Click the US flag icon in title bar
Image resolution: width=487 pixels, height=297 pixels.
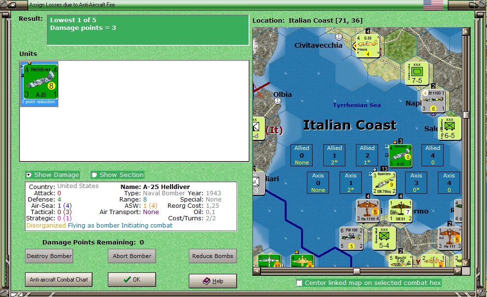click(433, 5)
